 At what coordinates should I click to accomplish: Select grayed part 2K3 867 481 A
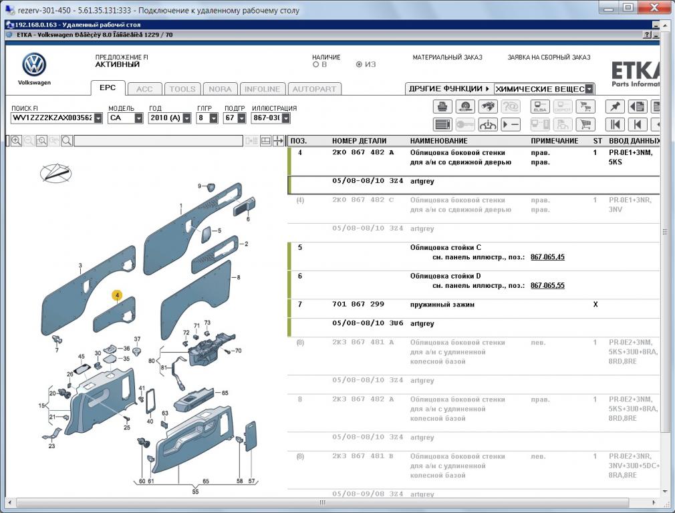point(363,342)
